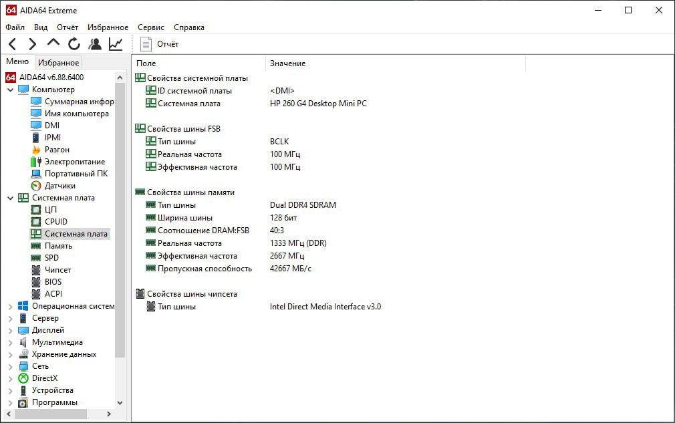Screen dimensions: 675x423
Task: Open the user profile toolbar icon
Action: [x=95, y=44]
